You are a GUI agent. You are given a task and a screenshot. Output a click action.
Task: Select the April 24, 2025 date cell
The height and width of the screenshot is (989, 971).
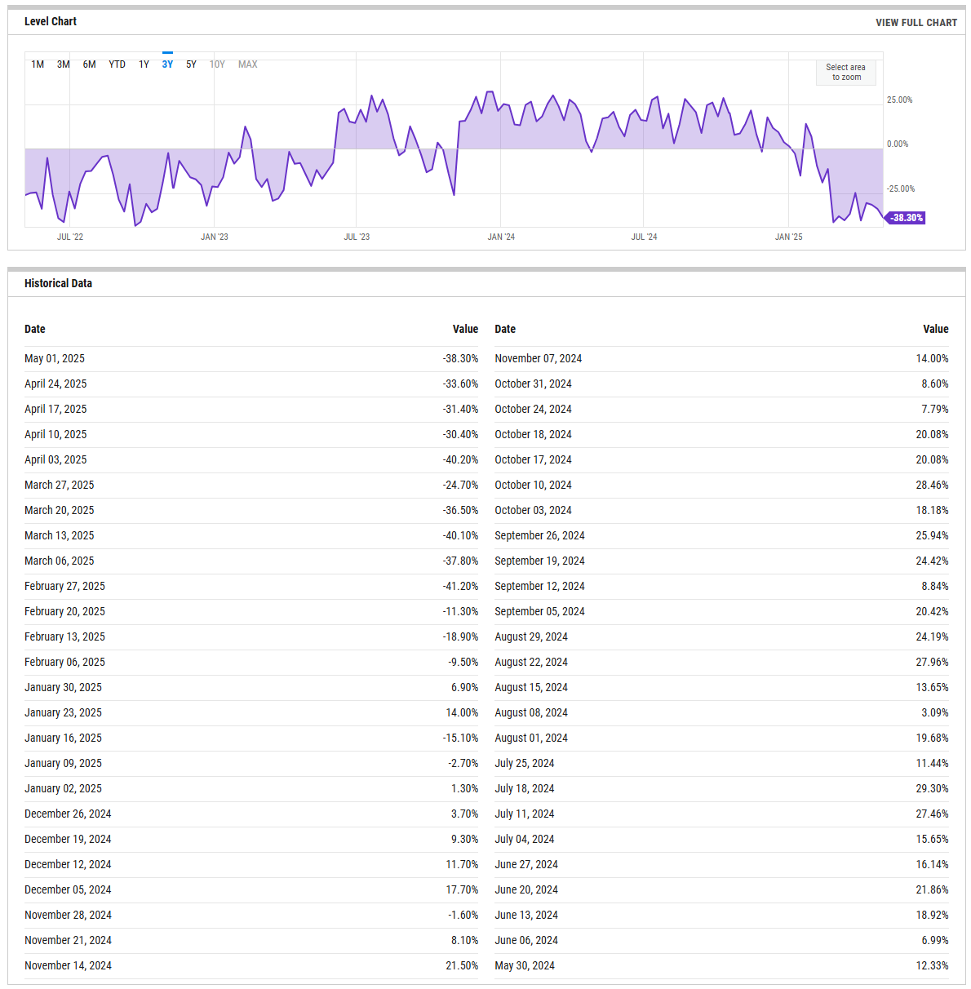point(55,384)
